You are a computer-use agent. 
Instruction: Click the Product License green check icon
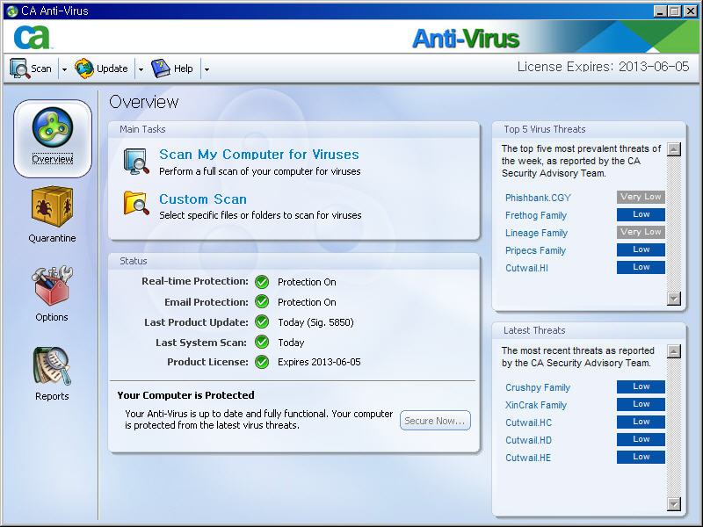[x=262, y=362]
